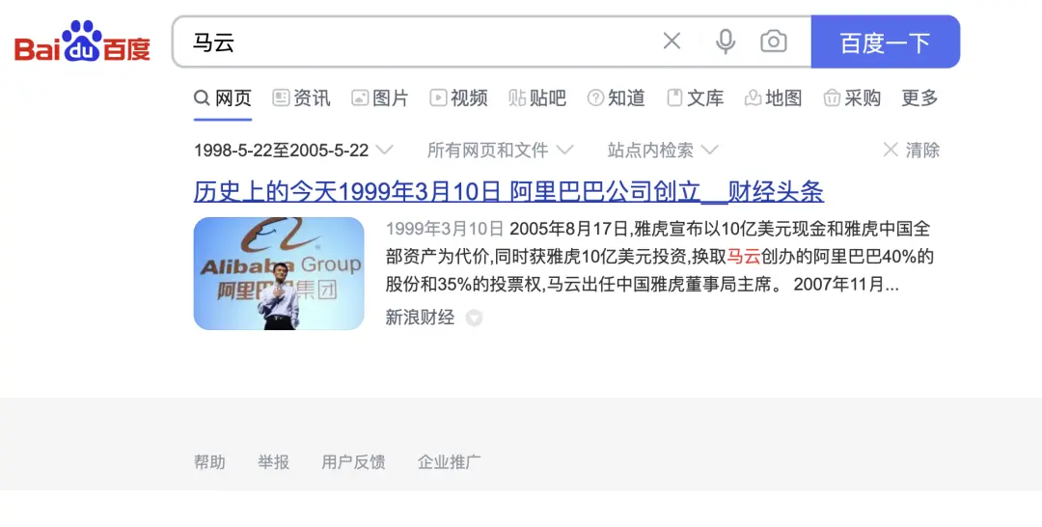Expand the 站点内检索 filter

click(x=663, y=151)
